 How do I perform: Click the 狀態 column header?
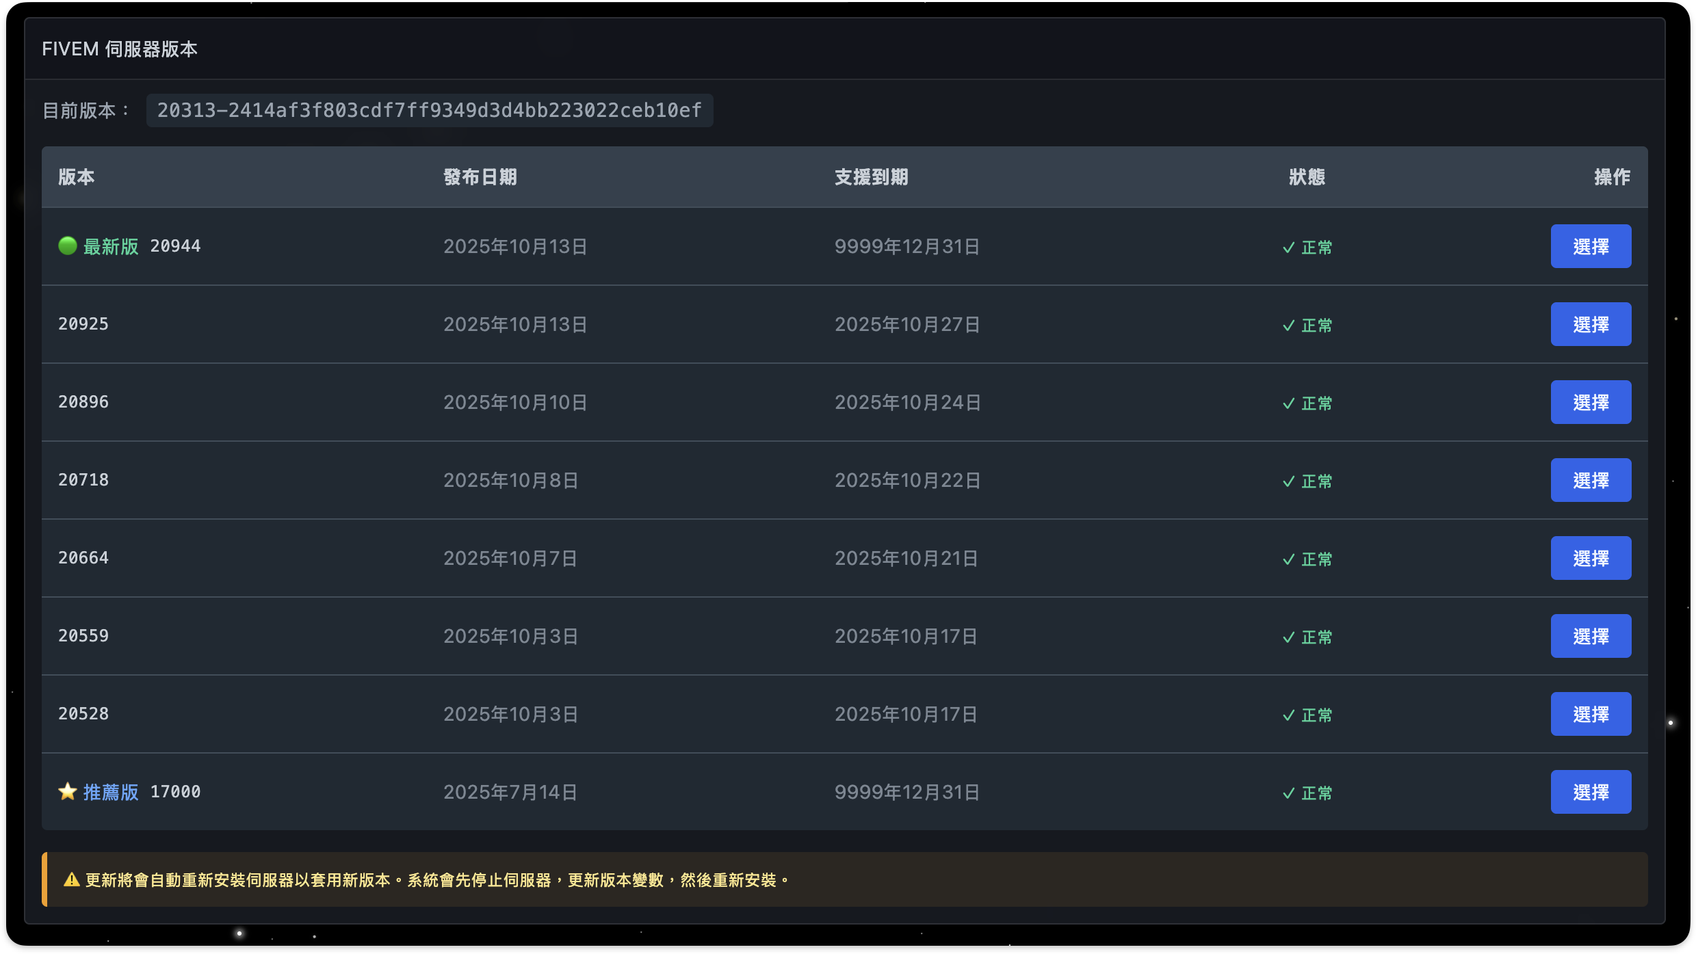(x=1307, y=177)
